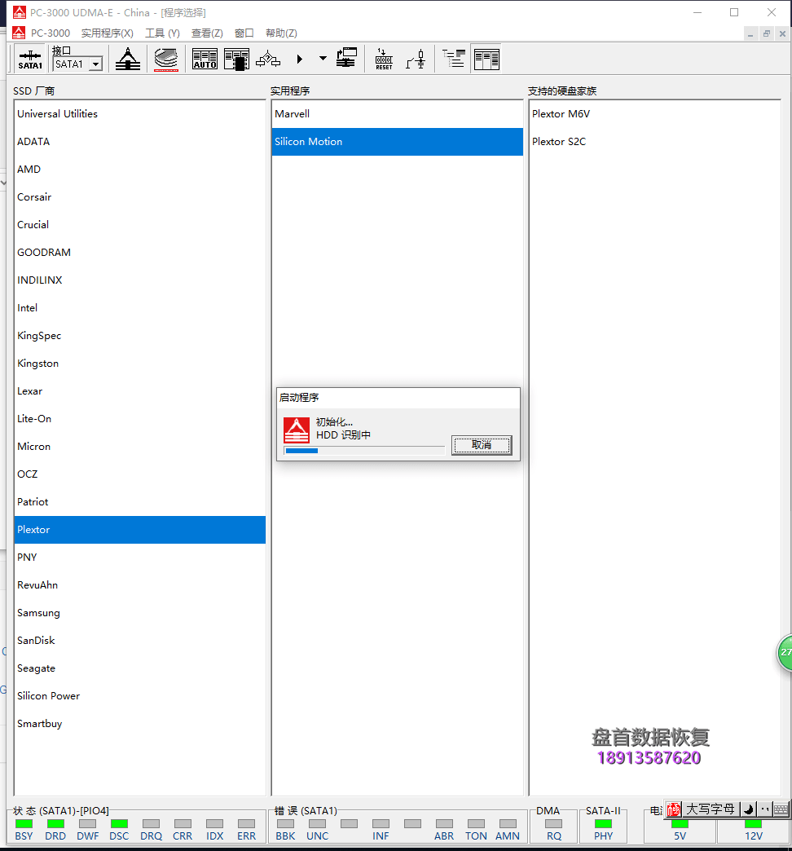
Task: Click the 大写字母 IME button
Action: (710, 809)
